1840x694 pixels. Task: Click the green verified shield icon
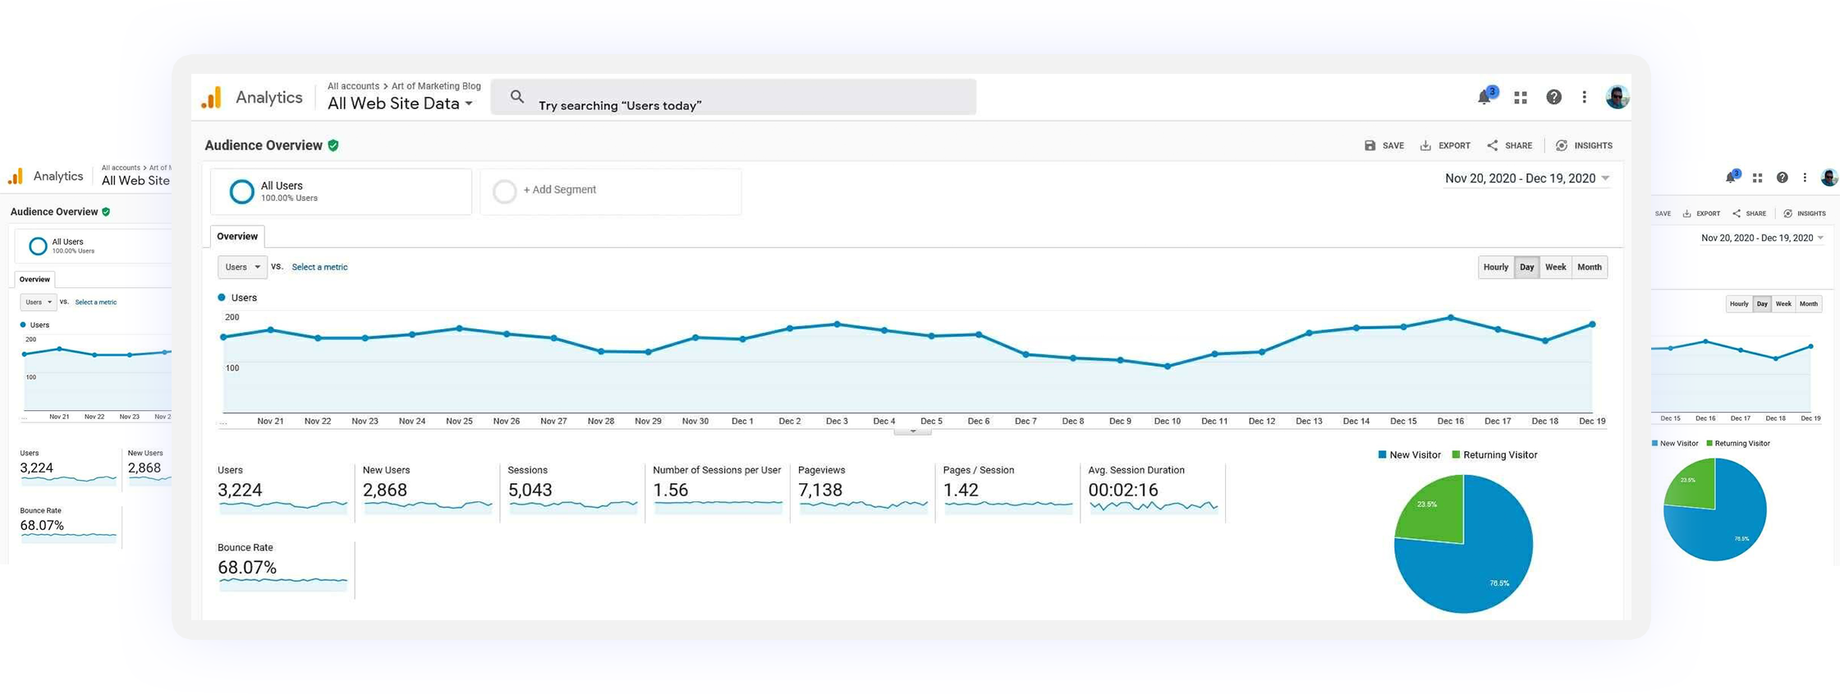tap(333, 145)
